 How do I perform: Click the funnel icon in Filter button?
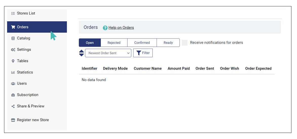(x=139, y=53)
